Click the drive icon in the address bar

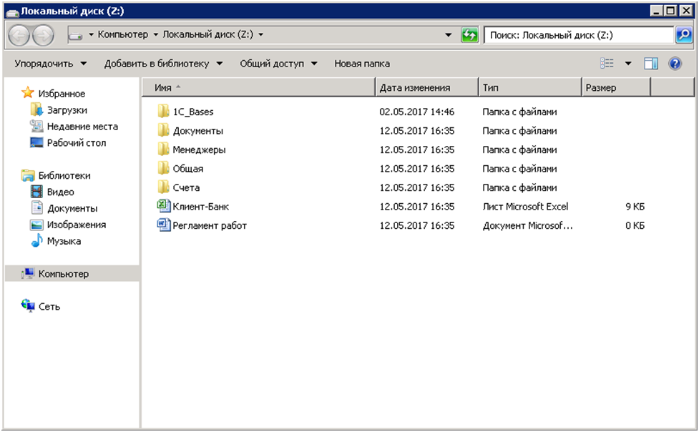click(75, 35)
